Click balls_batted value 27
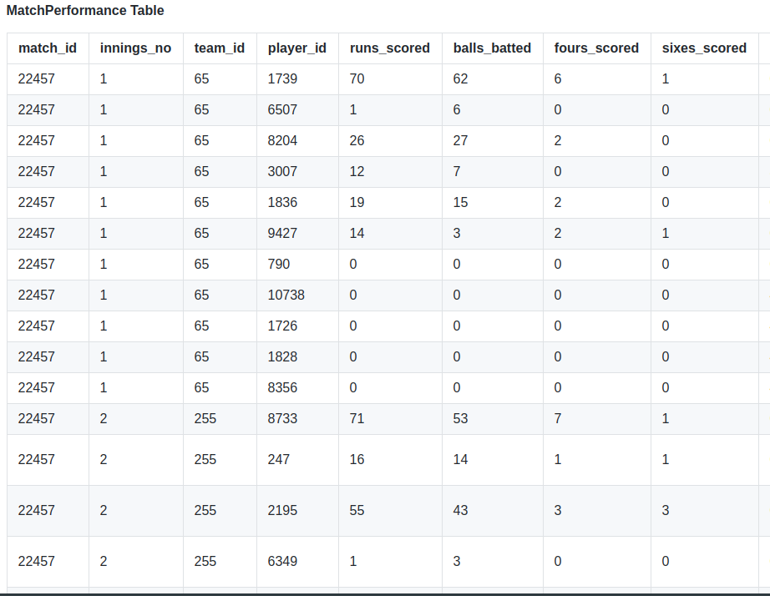The image size is (770, 596). pos(461,141)
